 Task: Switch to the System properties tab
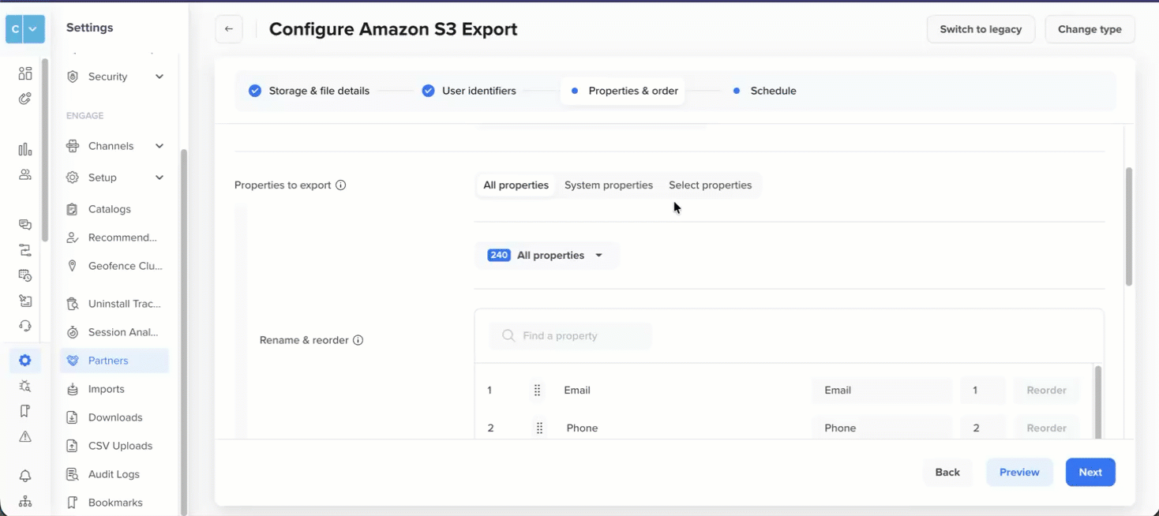[609, 185]
